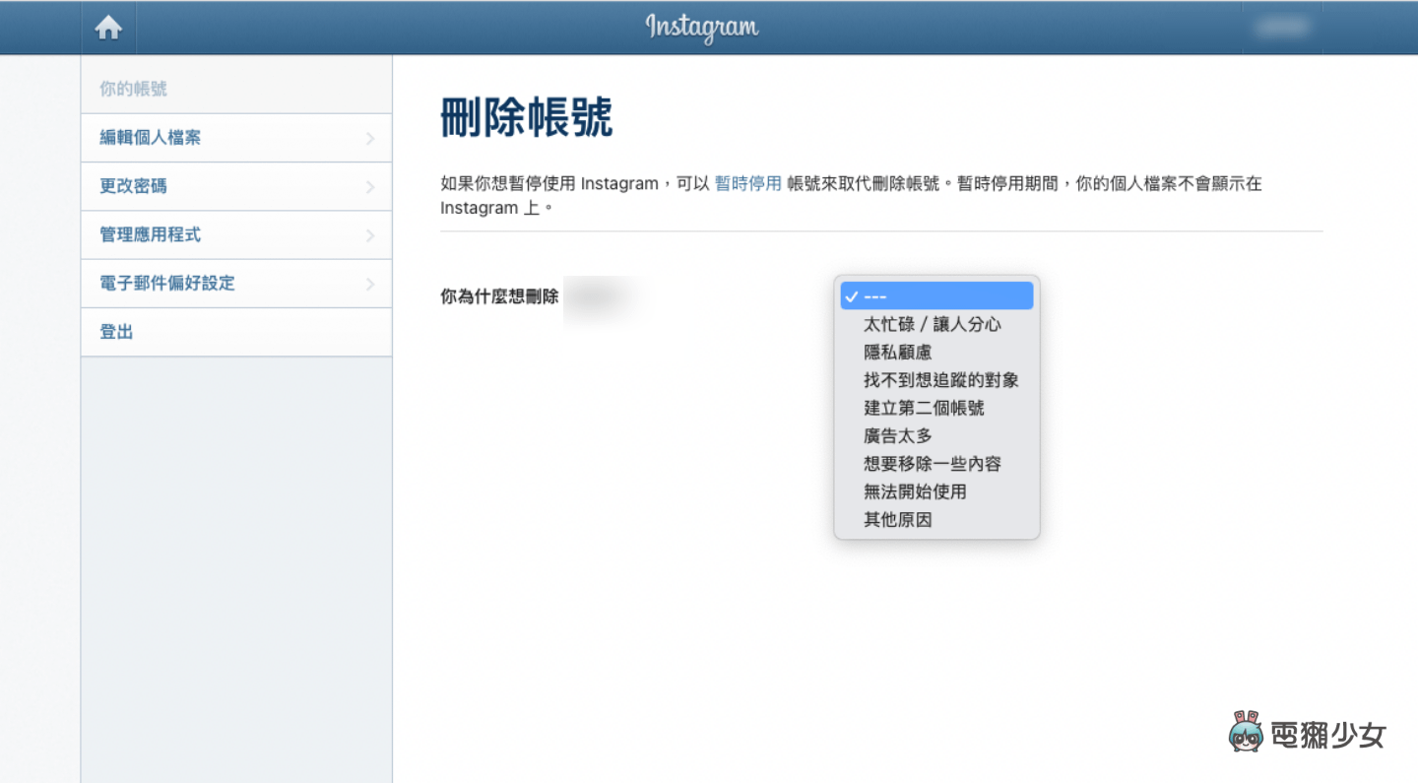Select 其他原因 from dropdown

click(897, 519)
